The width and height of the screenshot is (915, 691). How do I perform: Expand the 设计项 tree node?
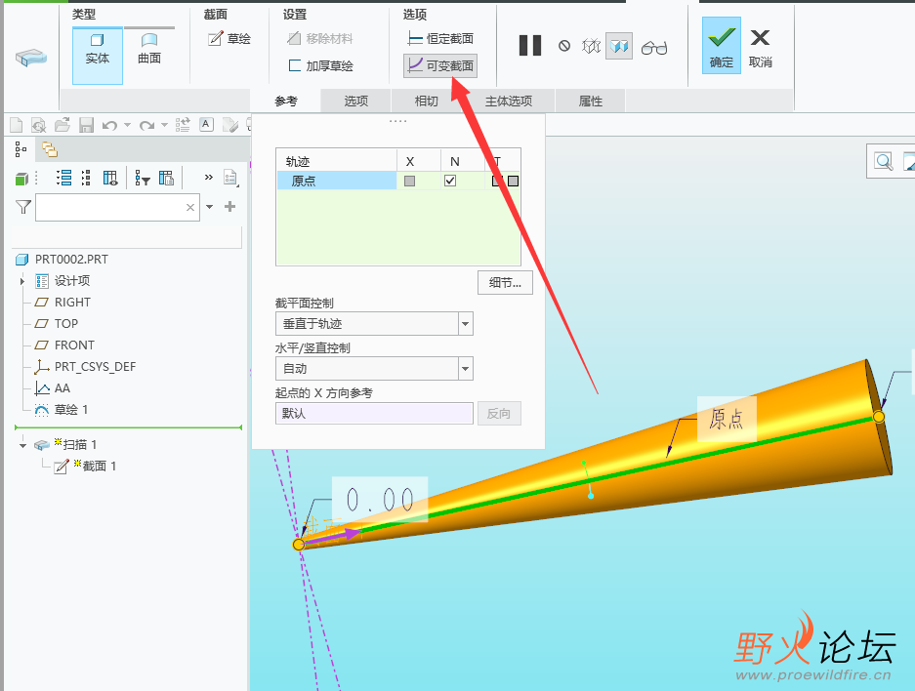pos(22,281)
